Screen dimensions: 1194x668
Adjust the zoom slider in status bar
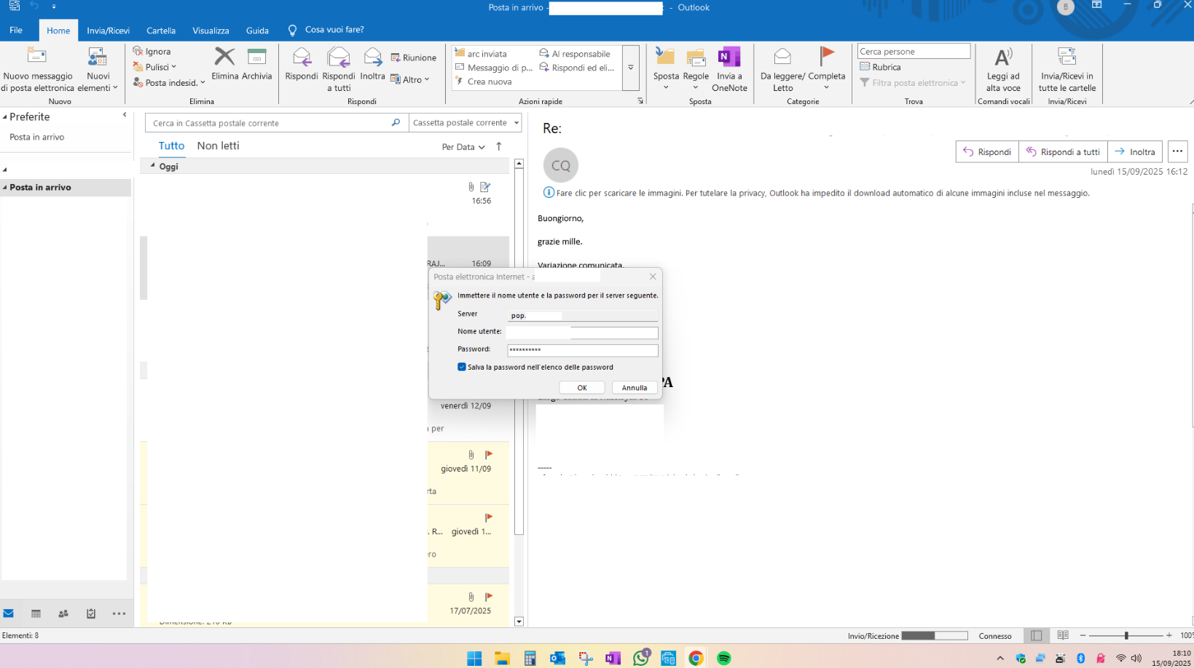(1126, 635)
